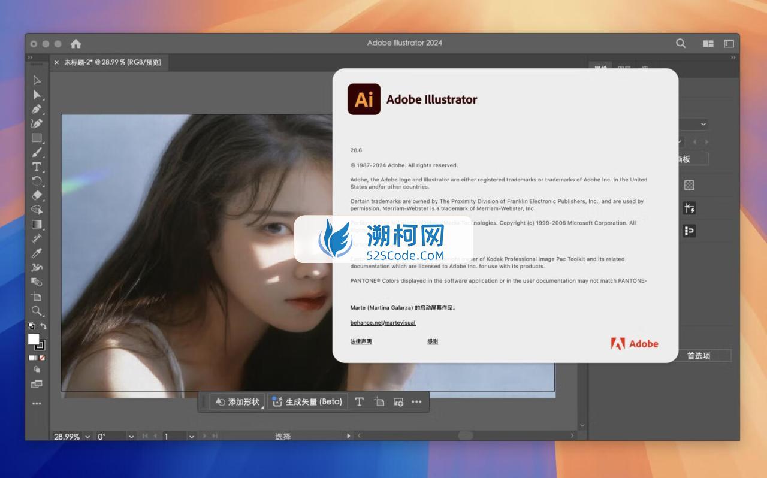Image resolution: width=767 pixels, height=478 pixels.
Task: Open rotation angle 0° dropdown
Action: pos(131,437)
